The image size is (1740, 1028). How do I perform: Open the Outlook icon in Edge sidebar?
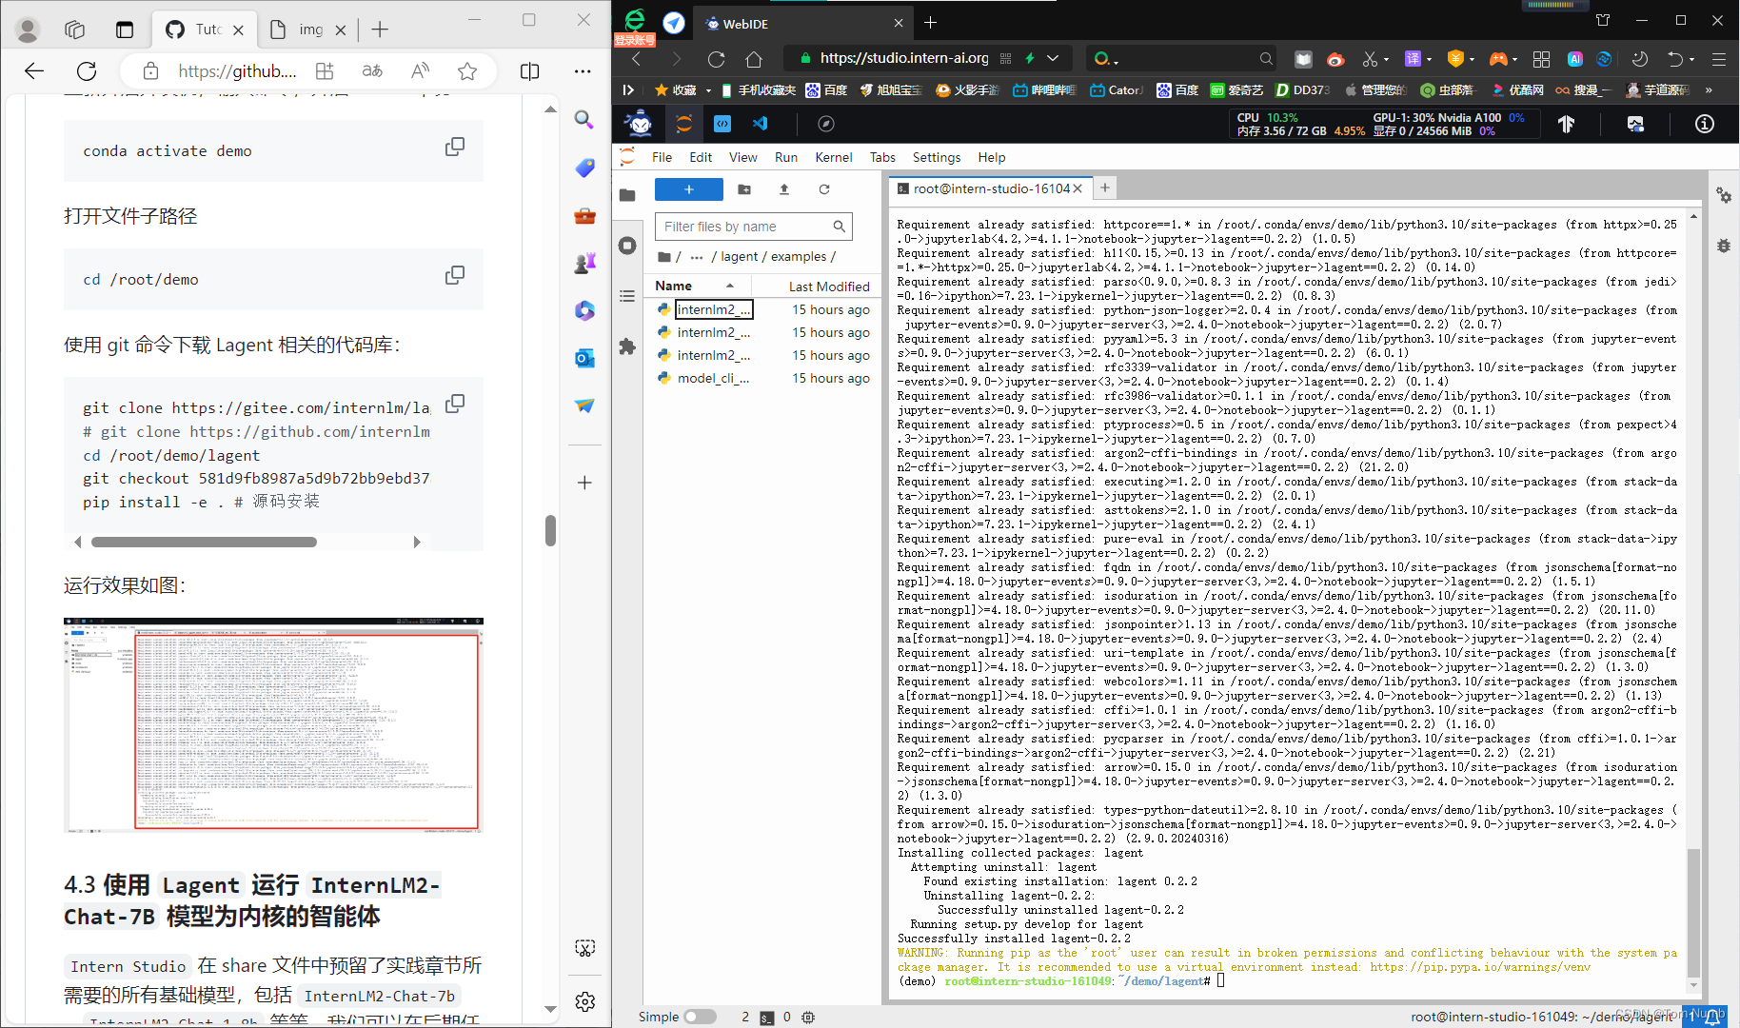(584, 358)
